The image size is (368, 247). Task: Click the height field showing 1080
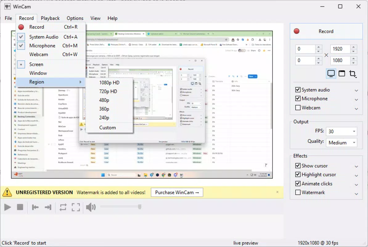[x=340, y=61]
